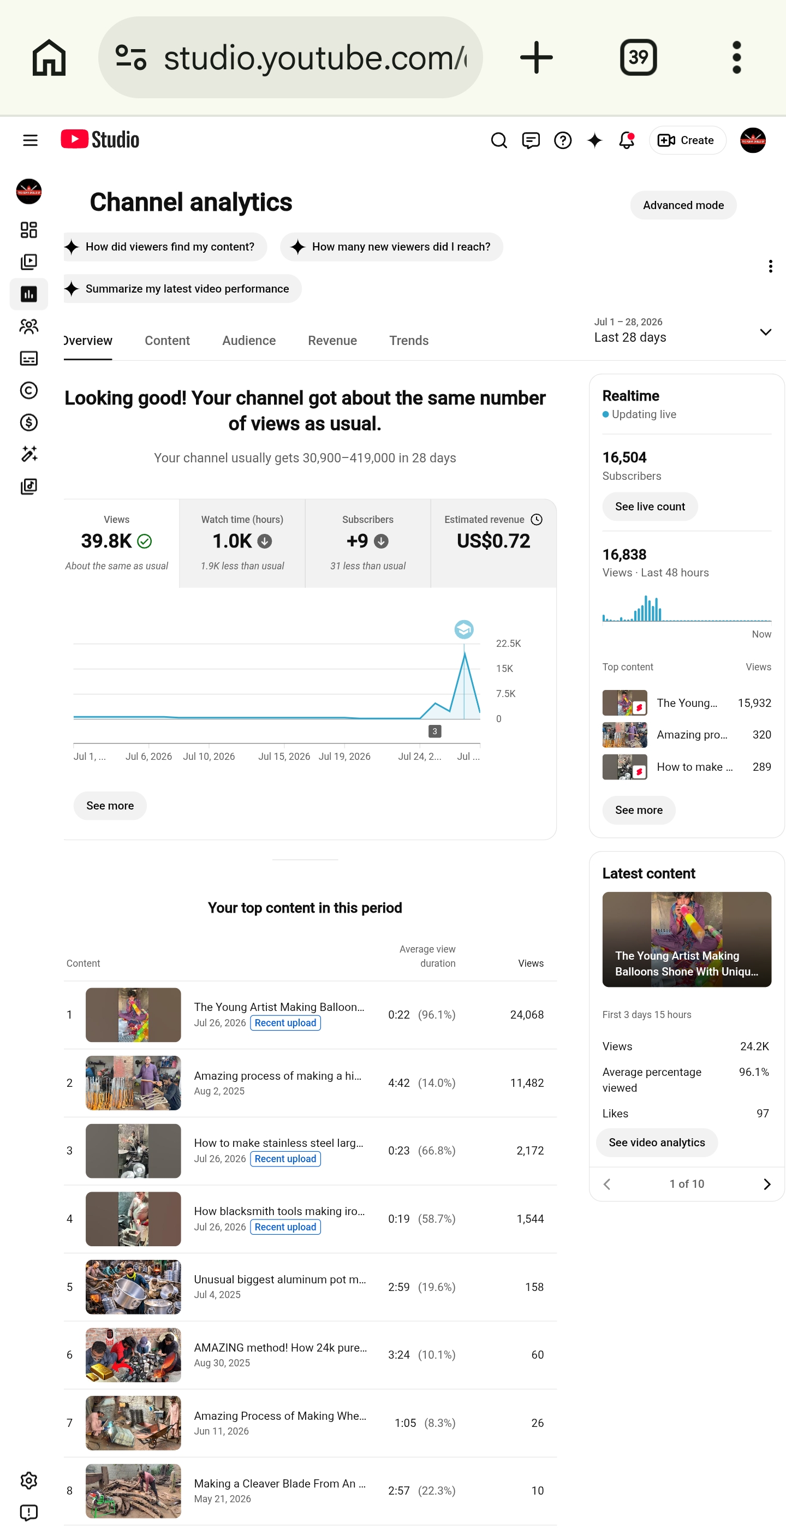Tap the studio.youtube.com address bar
The width and height of the screenshot is (786, 1535).
click(290, 58)
